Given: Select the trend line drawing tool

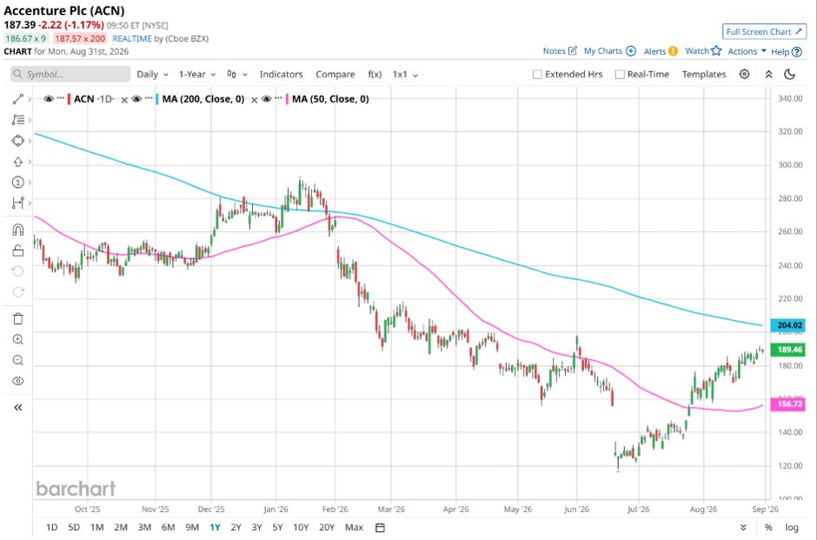Looking at the screenshot, I should click(17, 99).
